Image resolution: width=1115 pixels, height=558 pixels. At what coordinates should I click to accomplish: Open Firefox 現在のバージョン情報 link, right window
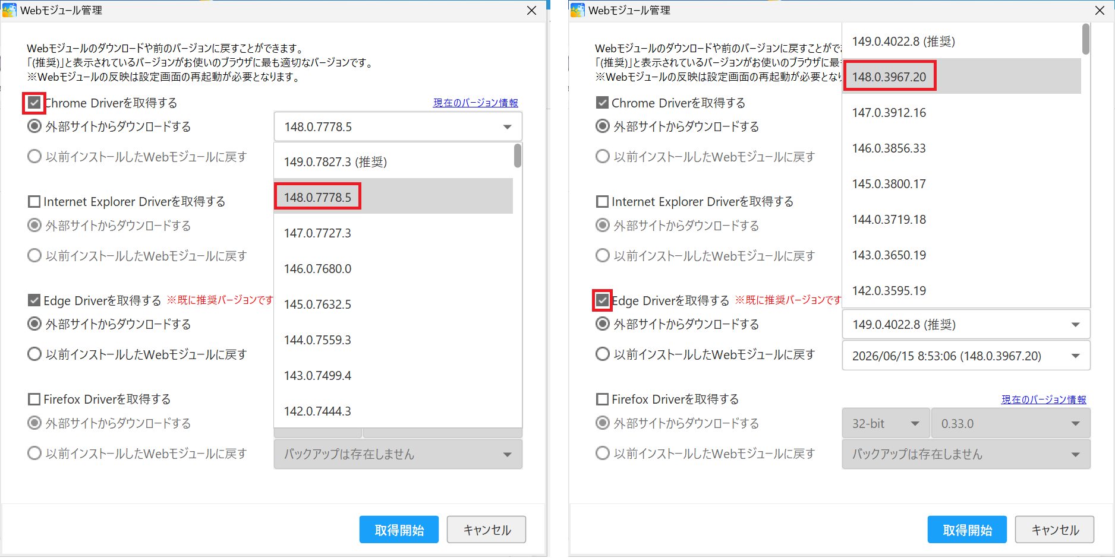coord(1044,400)
